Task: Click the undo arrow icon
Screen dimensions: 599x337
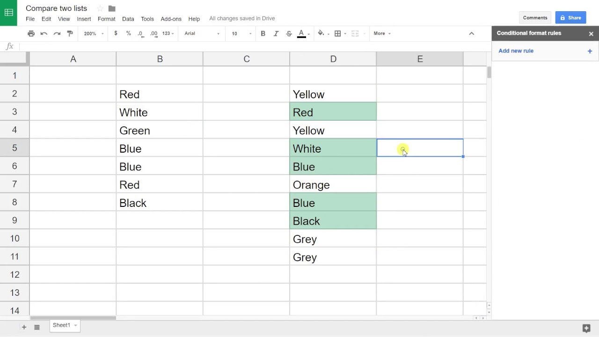Action: pyautogui.click(x=44, y=33)
